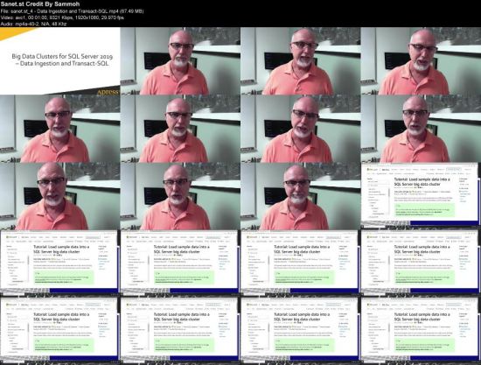This screenshot has width=481, height=365.
Task: Click the 'Audio: mp4a-40-2' info line
Action: click(x=33, y=24)
